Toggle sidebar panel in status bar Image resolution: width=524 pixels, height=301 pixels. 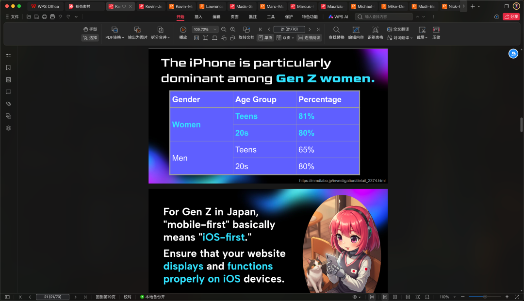7,297
